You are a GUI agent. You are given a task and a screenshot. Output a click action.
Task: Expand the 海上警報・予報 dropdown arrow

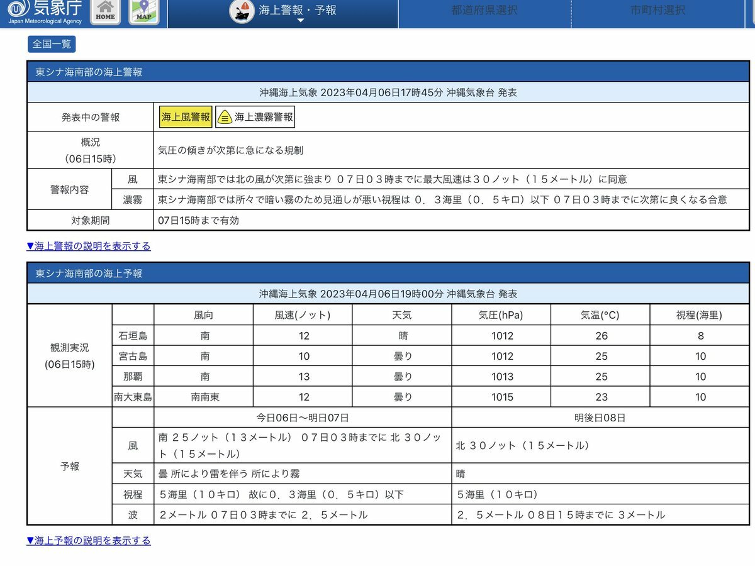pos(300,21)
